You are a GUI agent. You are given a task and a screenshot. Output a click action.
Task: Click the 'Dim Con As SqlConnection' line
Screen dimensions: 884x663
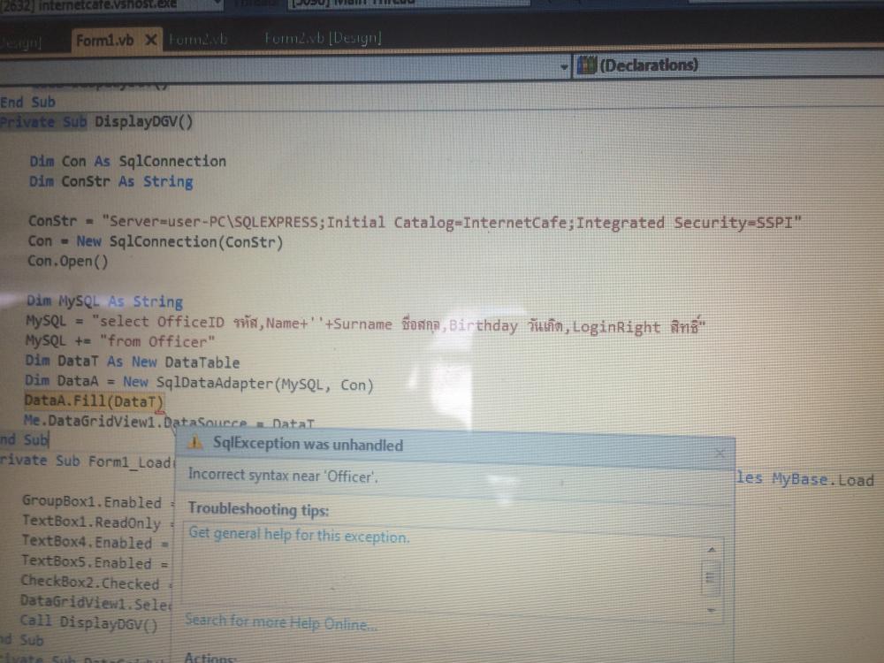coord(128,161)
